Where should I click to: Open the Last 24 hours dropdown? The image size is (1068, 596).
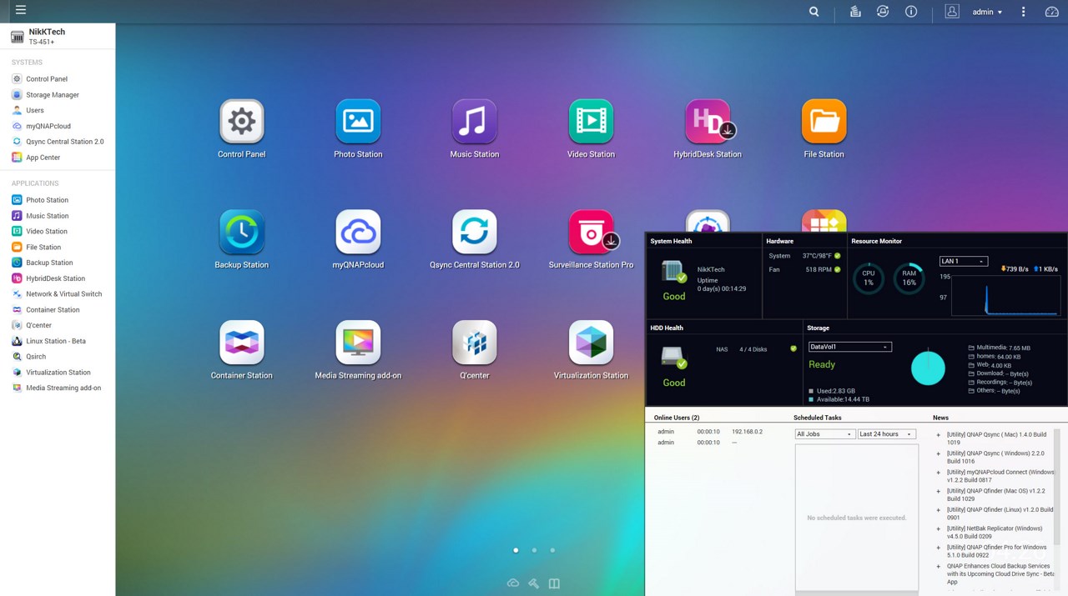point(886,434)
